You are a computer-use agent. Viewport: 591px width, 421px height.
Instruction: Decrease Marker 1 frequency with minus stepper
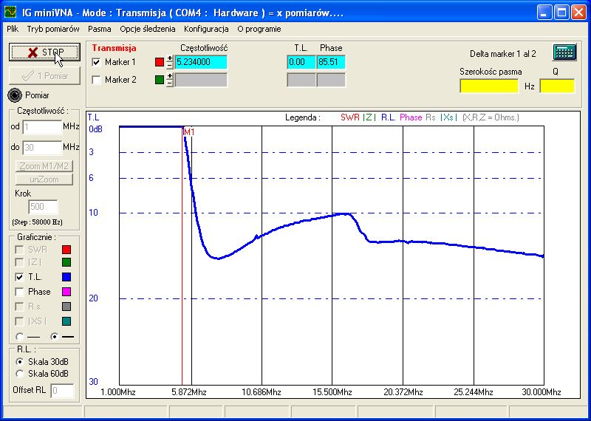[170, 66]
